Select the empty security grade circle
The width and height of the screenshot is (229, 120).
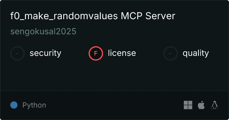pos(17,53)
